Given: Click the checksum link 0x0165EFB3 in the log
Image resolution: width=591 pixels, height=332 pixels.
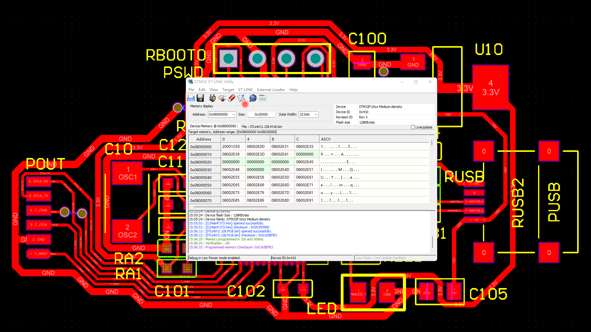Looking at the screenshot, I should [x=268, y=235].
